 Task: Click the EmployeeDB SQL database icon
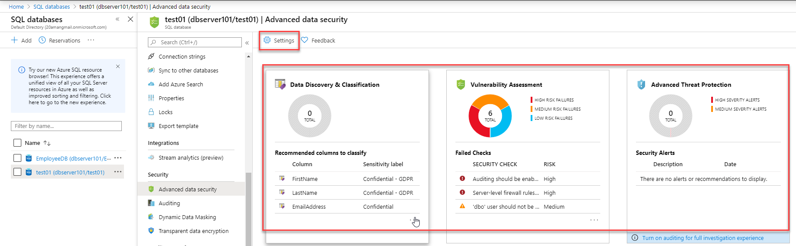pyautogui.click(x=29, y=158)
